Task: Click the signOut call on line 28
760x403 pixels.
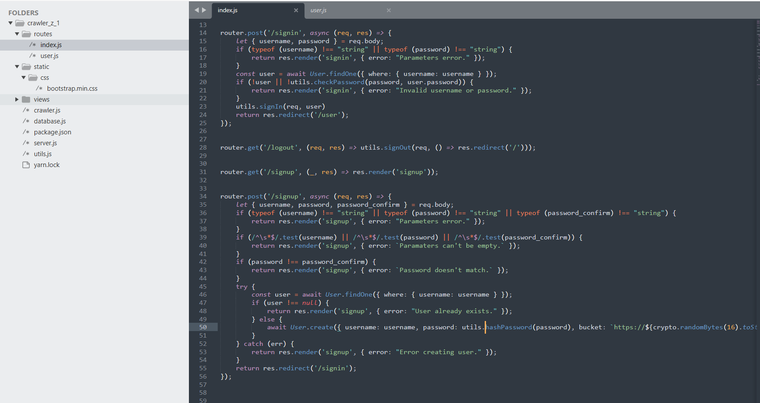Action: click(397, 147)
